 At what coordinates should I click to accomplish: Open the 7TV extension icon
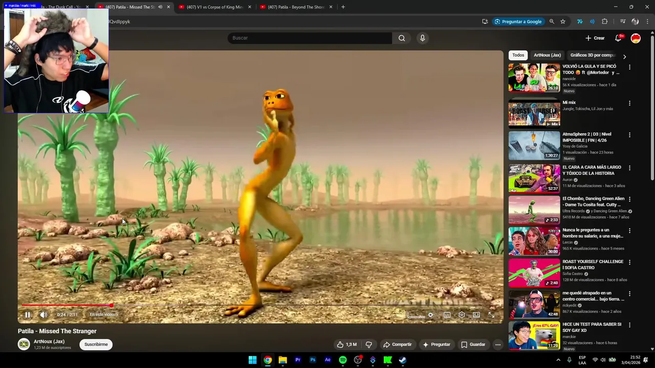[580, 21]
